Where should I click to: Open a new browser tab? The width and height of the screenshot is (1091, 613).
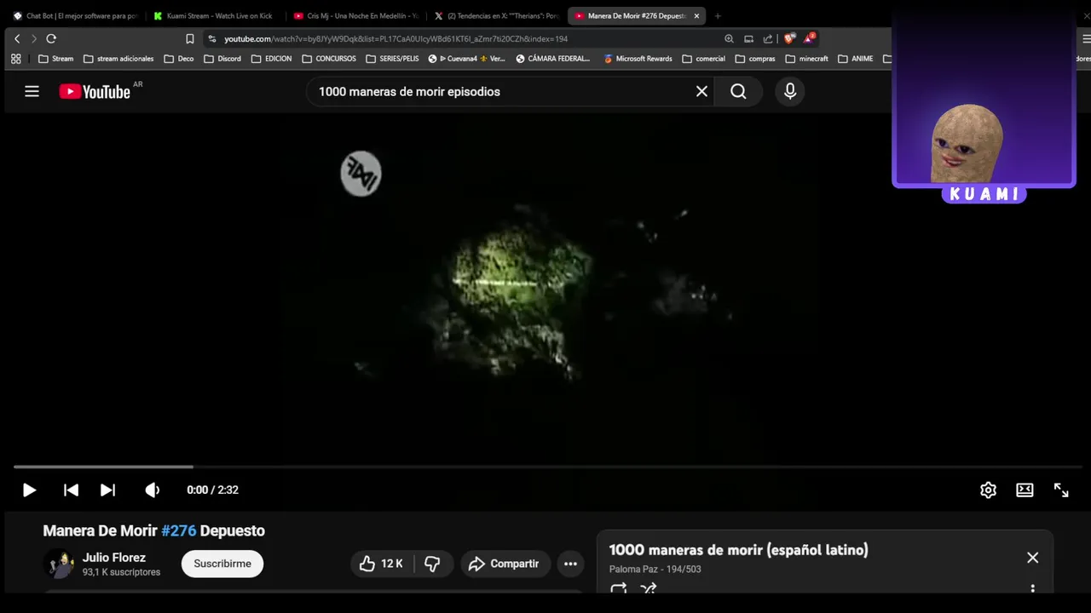point(718,15)
